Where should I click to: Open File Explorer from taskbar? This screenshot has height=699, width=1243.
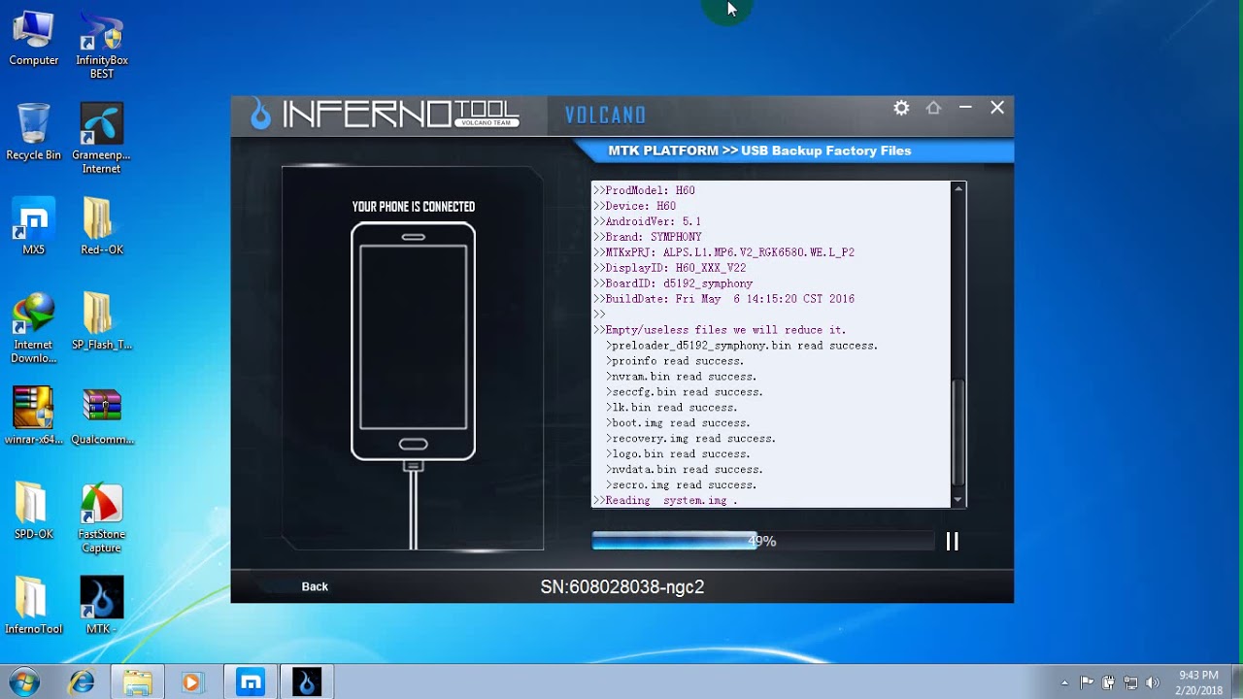[138, 682]
